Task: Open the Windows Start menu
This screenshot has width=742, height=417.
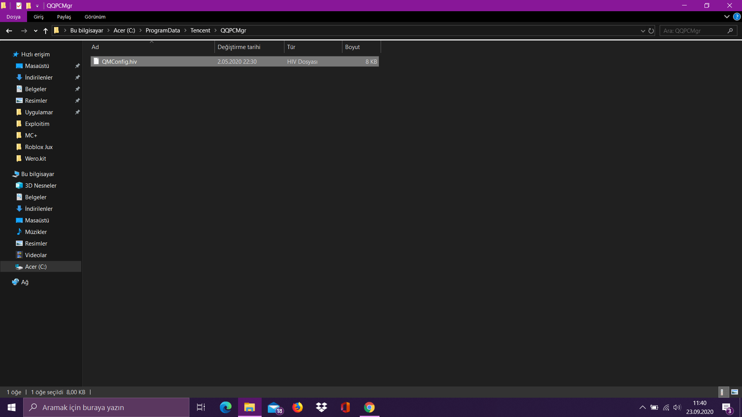Action: 12,407
